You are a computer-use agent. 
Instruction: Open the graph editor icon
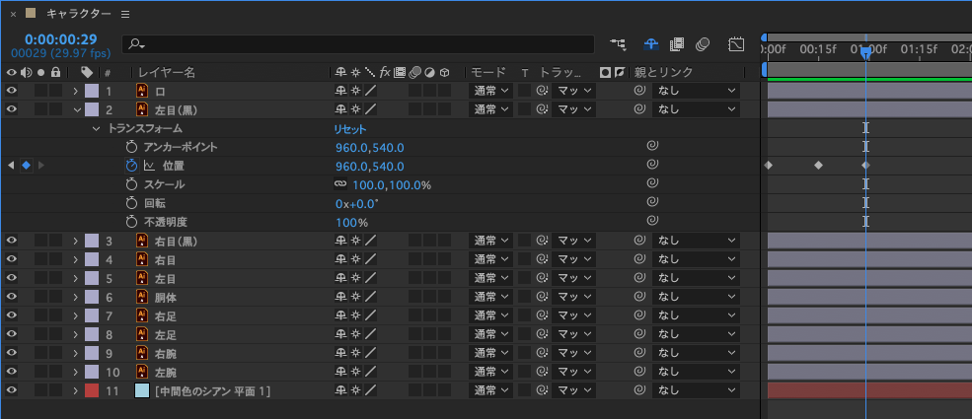(736, 44)
